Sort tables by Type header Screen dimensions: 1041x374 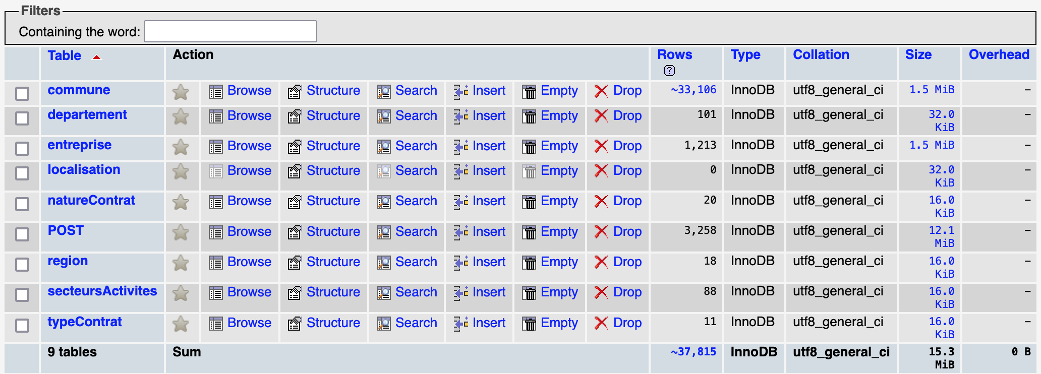745,54
